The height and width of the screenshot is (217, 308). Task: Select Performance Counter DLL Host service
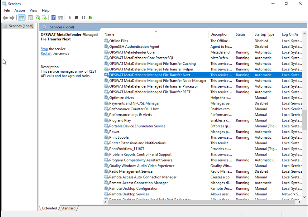(x=203, y=109)
